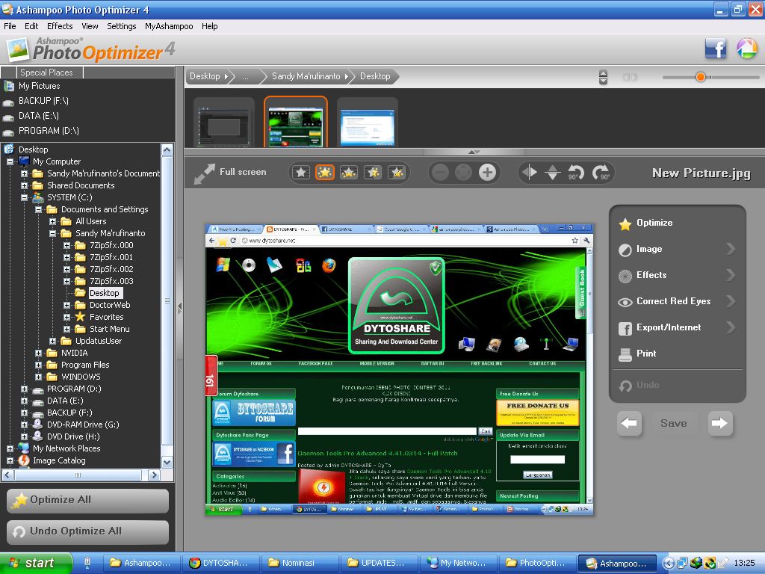Collapse the SYSTEM (C:) tree node

point(24,197)
